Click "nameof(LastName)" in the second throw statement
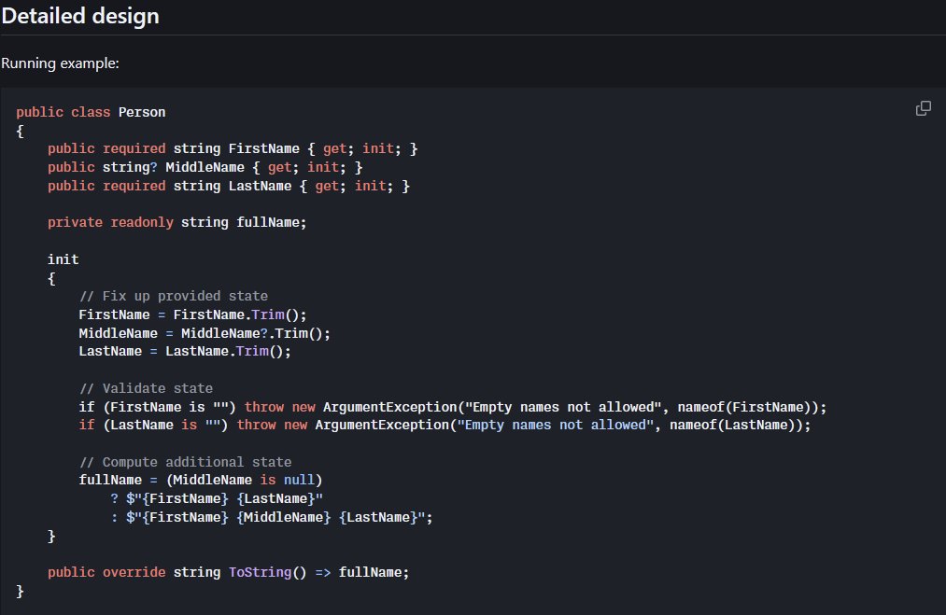This screenshot has height=615, width=946. point(732,425)
